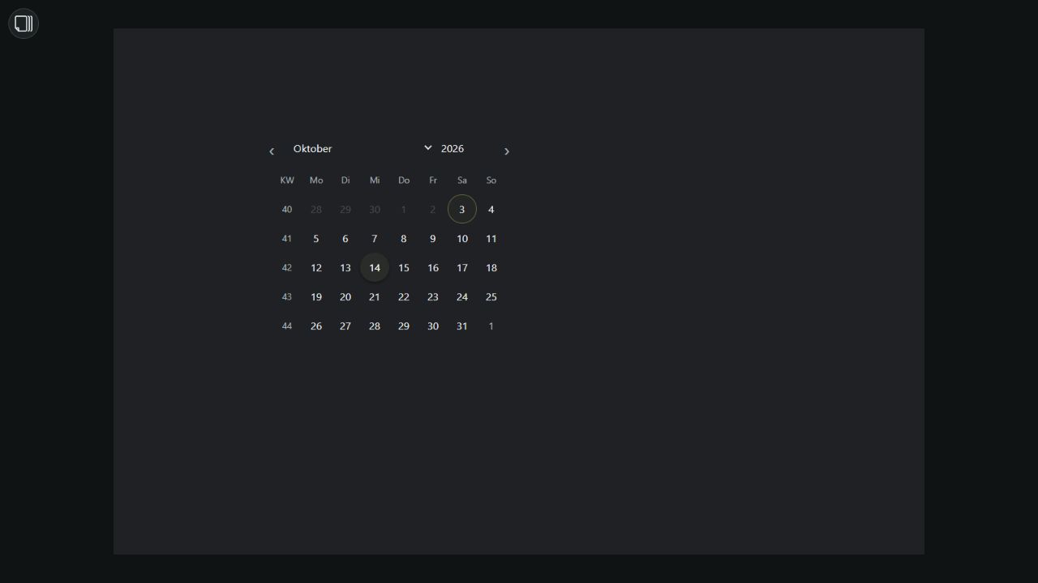The image size is (1038, 583).
Task: Select greyed-out date 30 September
Action: coord(375,210)
